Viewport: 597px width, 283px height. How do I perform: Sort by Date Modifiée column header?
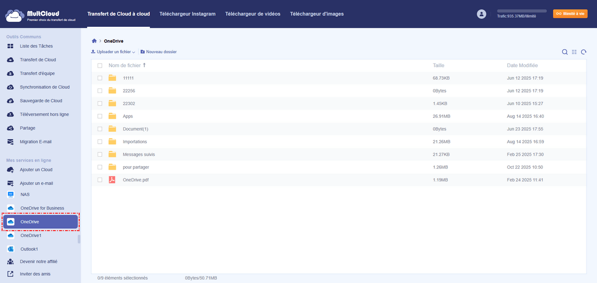click(x=522, y=65)
